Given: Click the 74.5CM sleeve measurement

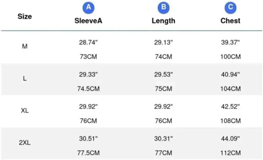Looking at the screenshot, I should click(x=88, y=89).
